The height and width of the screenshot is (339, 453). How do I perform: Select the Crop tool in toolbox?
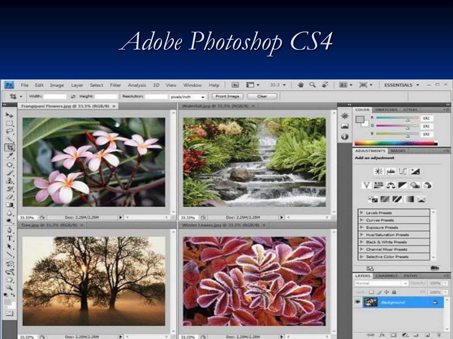(10, 147)
